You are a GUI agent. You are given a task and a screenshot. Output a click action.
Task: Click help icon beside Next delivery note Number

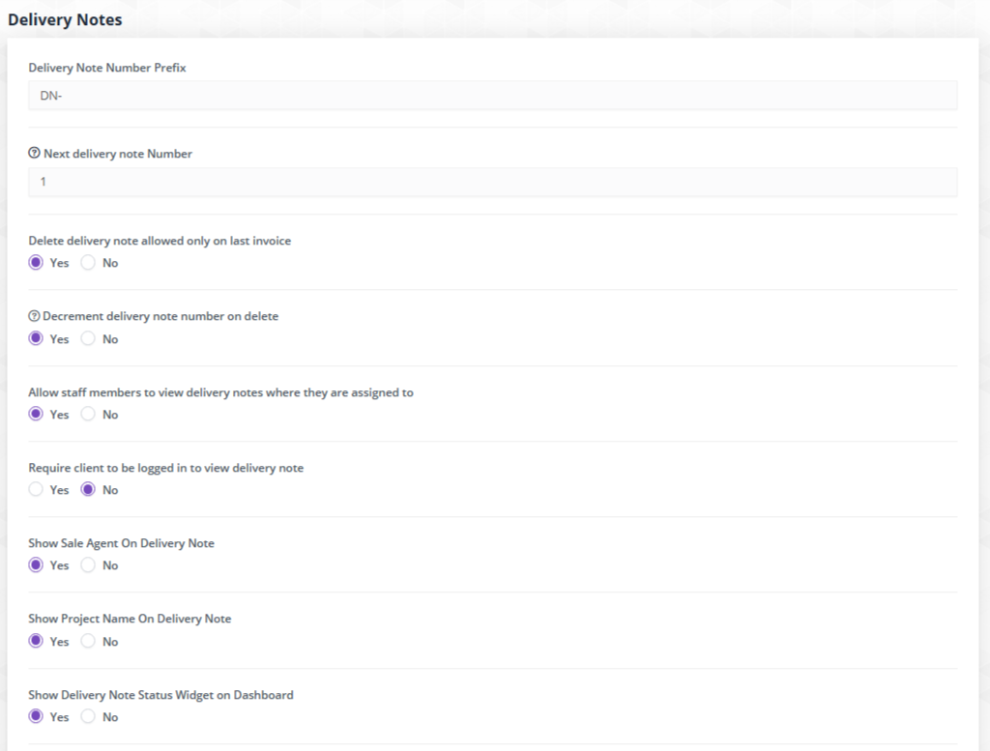34,154
